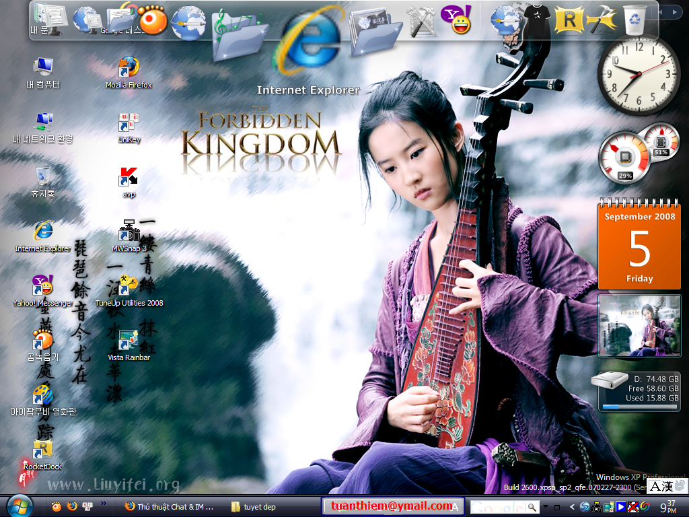
Task: Open the music folder icon in dock
Action: point(240,35)
